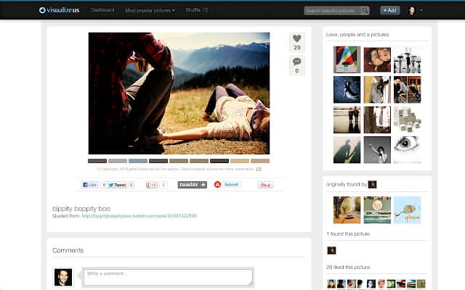Open the yellow wall thumbnail

377,90
